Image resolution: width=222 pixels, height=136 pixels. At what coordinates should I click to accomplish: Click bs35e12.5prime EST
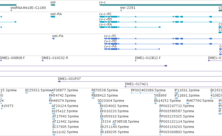(x=53, y=114)
